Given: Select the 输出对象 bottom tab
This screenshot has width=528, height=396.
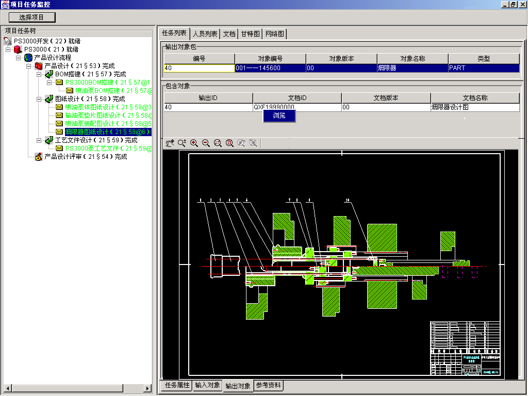Looking at the screenshot, I should coord(238,386).
